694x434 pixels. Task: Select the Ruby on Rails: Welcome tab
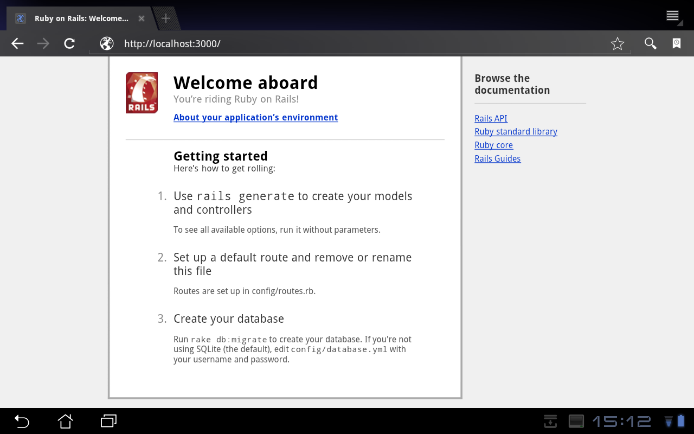coord(81,18)
